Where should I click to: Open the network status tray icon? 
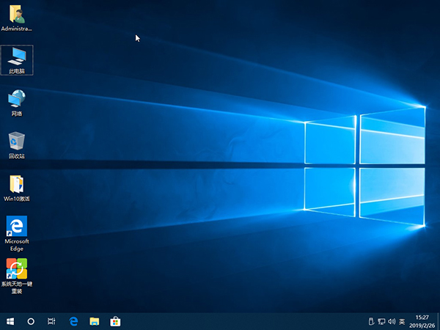pyautogui.click(x=381, y=321)
